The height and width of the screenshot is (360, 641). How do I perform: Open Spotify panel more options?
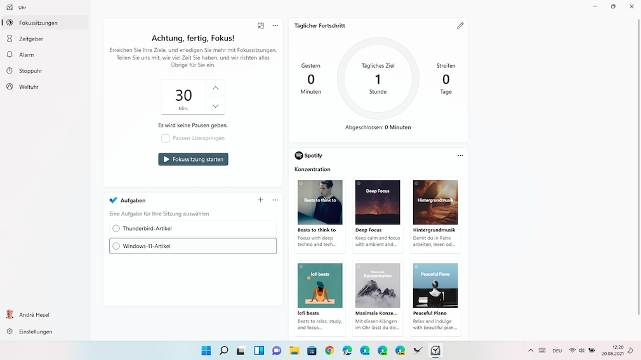pyautogui.click(x=460, y=155)
